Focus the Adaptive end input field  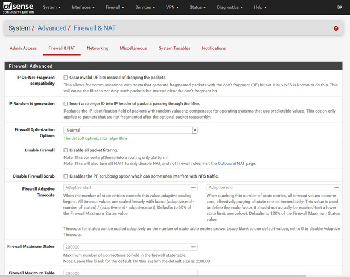pos(273,187)
